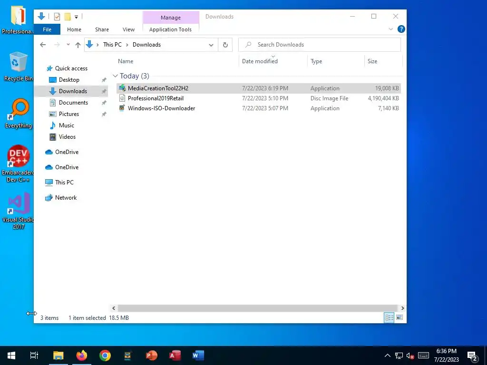This screenshot has width=487, height=365.
Task: Select the second OneDrive entry
Action: pos(67,167)
